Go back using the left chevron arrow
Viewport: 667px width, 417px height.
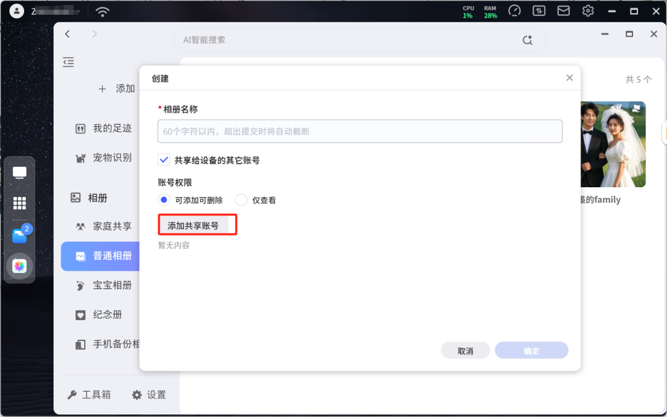(67, 34)
